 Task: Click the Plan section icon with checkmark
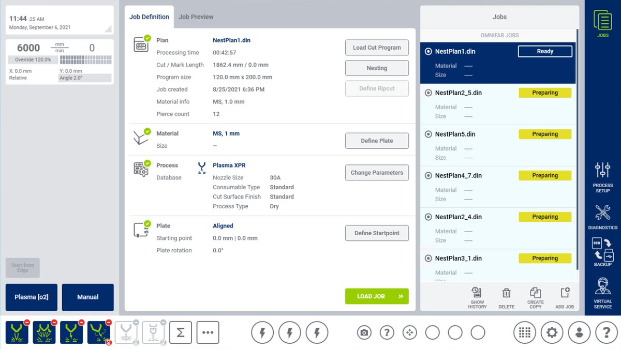tap(142, 43)
